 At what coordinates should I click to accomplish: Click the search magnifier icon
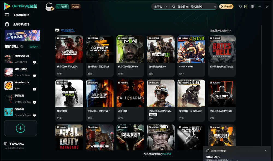click(x=174, y=7)
